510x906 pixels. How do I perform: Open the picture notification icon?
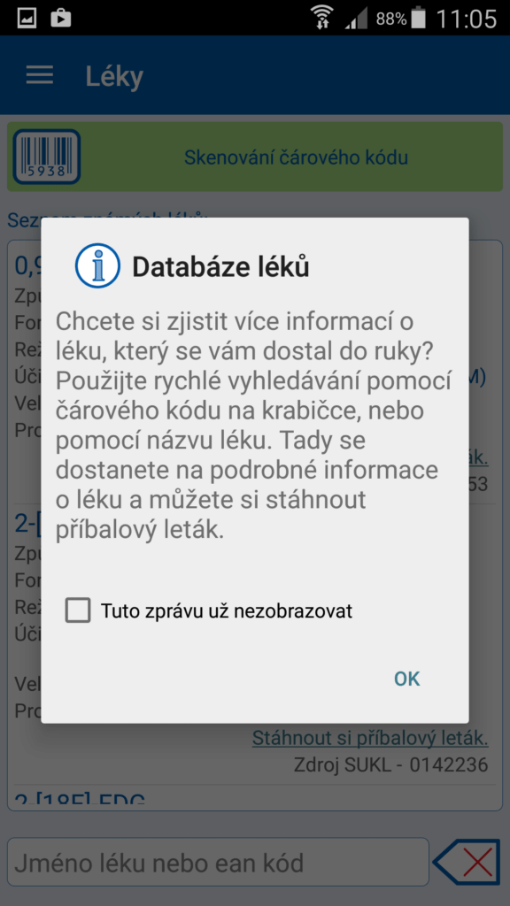pyautogui.click(x=27, y=18)
